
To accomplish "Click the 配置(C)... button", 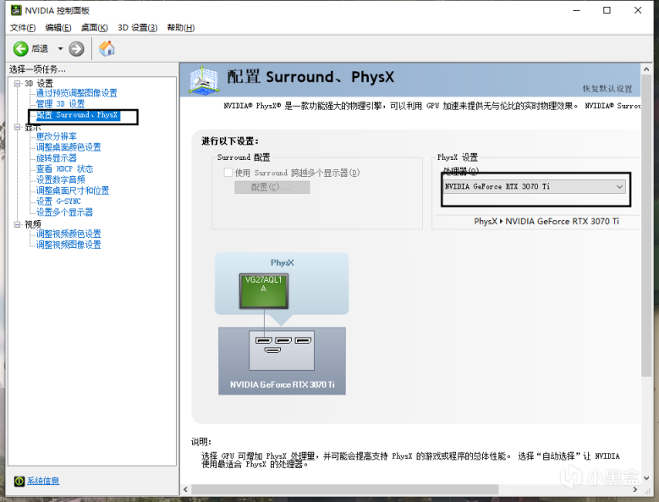I will 272,188.
